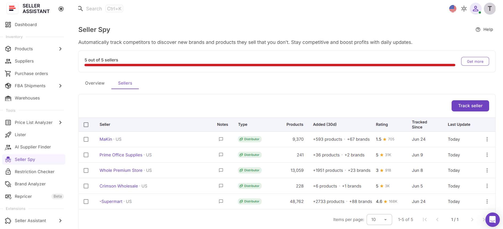Click the Products column header
503x229 pixels.
pos(295,124)
